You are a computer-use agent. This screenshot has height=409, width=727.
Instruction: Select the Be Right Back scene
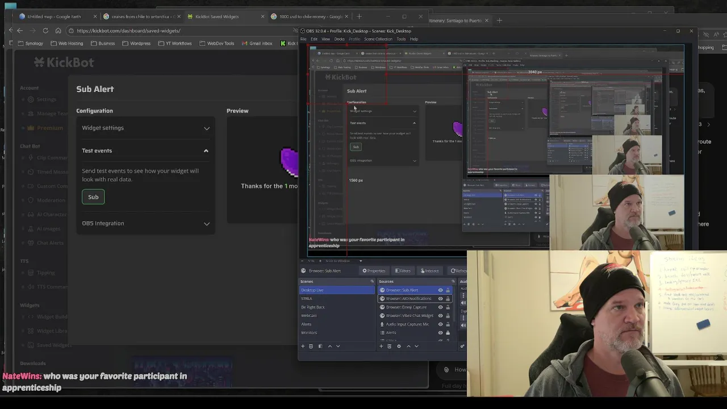pos(337,307)
